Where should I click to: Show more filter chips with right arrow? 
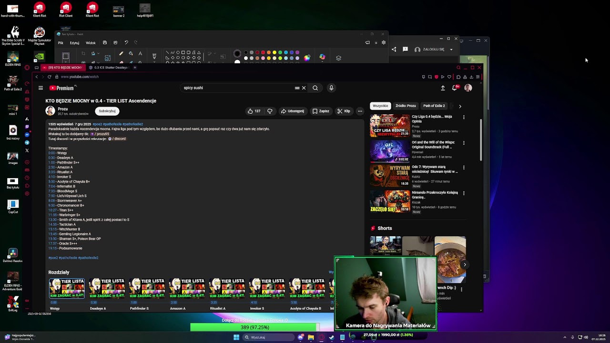click(x=460, y=106)
